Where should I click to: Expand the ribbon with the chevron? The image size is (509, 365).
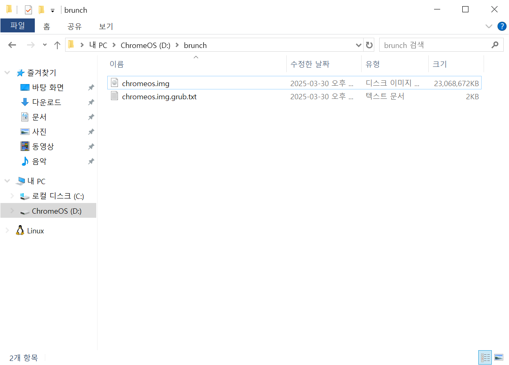coord(489,26)
